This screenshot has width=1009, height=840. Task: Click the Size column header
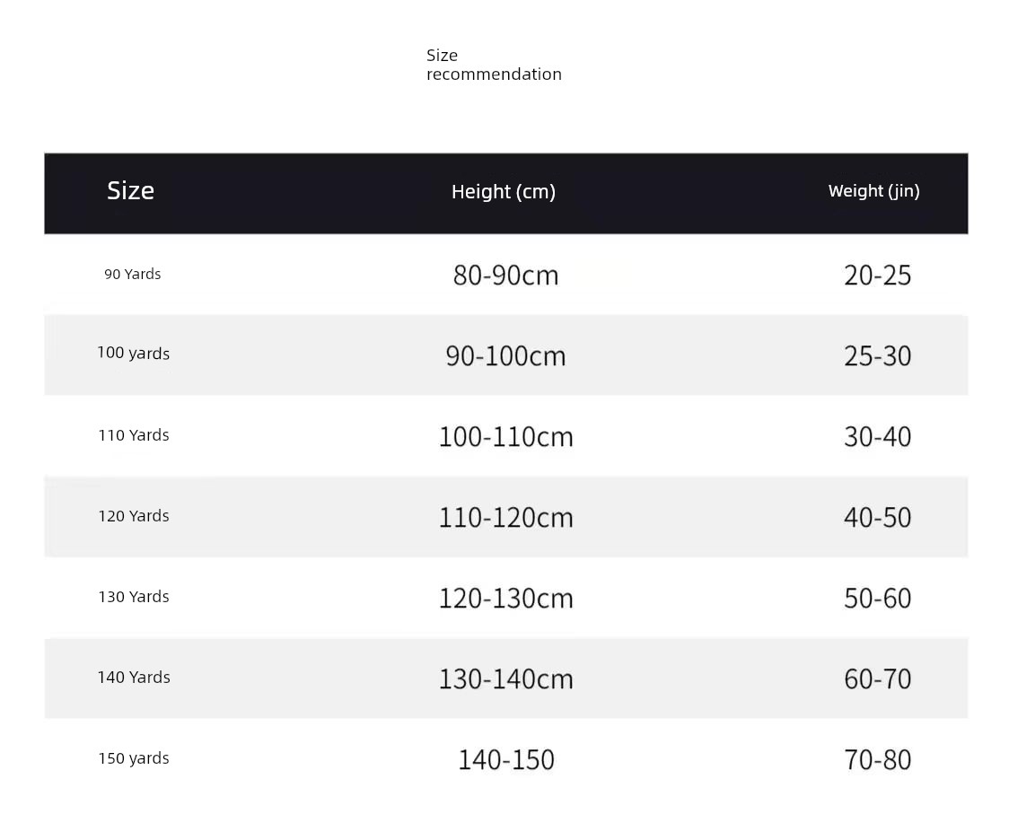[131, 191]
